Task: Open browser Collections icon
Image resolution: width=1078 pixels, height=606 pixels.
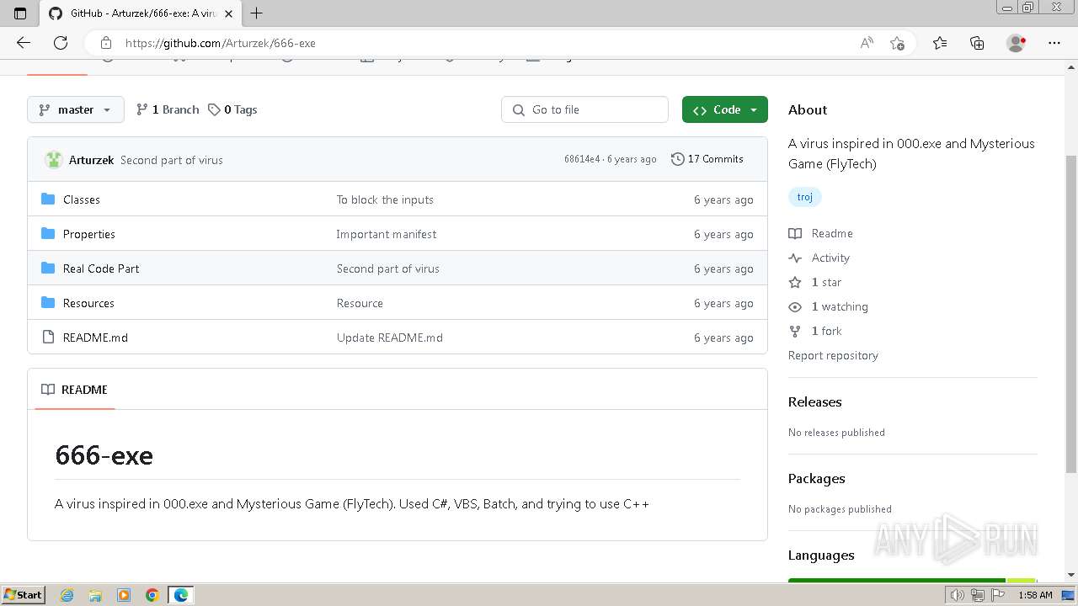Action: tap(977, 43)
